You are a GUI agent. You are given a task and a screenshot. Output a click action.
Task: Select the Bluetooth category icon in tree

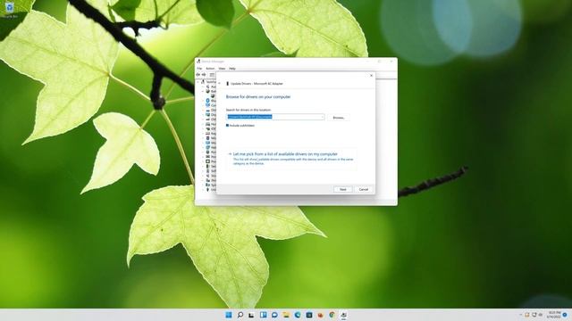pyautogui.click(x=207, y=101)
